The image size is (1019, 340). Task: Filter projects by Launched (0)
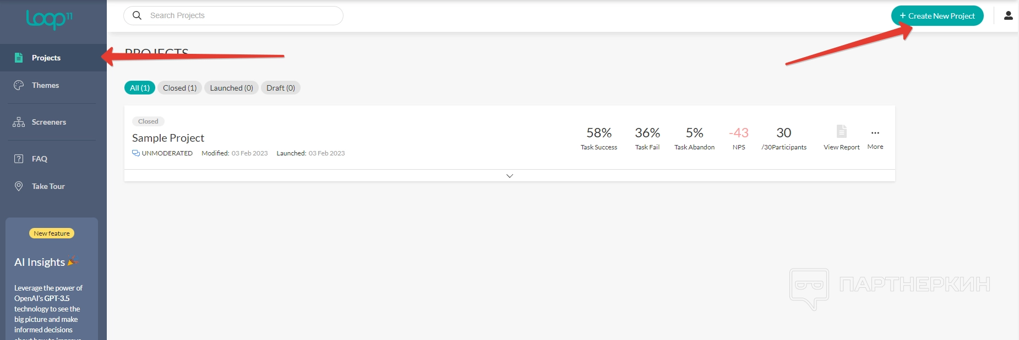click(x=231, y=88)
